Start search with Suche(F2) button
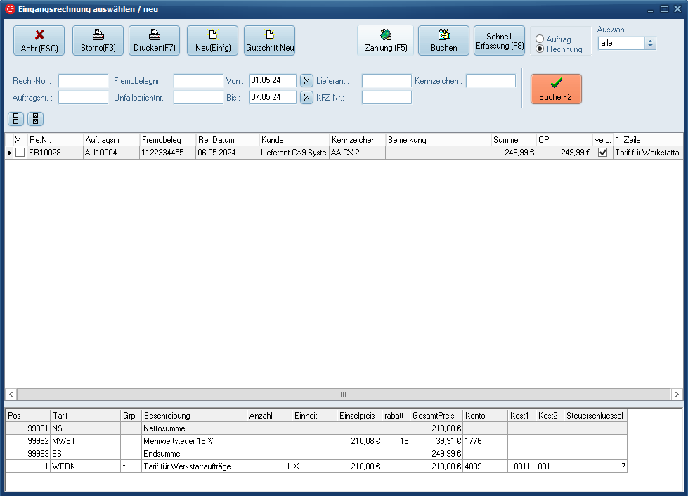The width and height of the screenshot is (688, 496). click(x=556, y=89)
